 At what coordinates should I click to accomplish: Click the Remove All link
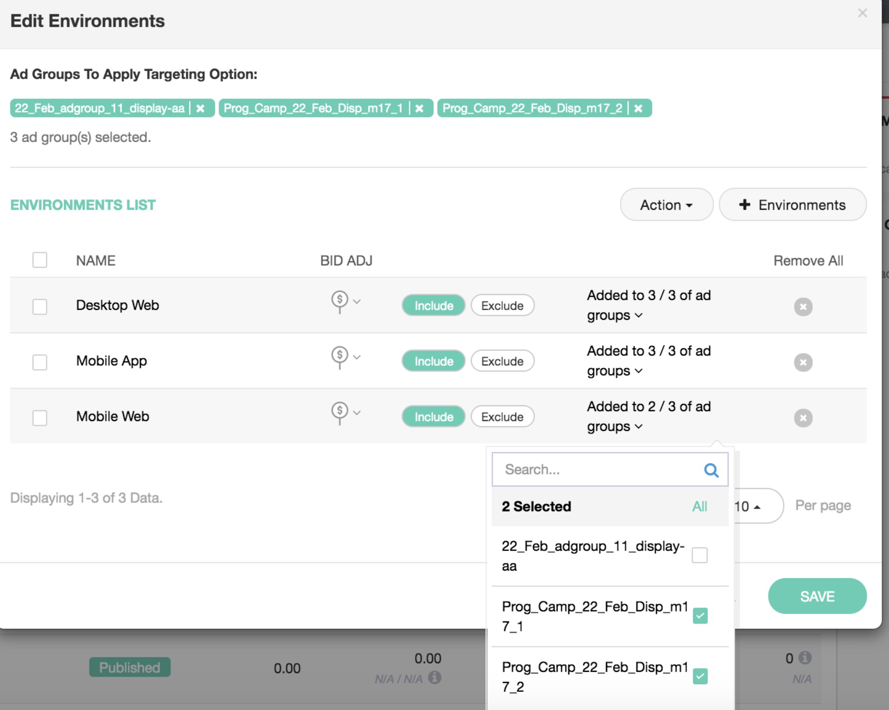[808, 261]
